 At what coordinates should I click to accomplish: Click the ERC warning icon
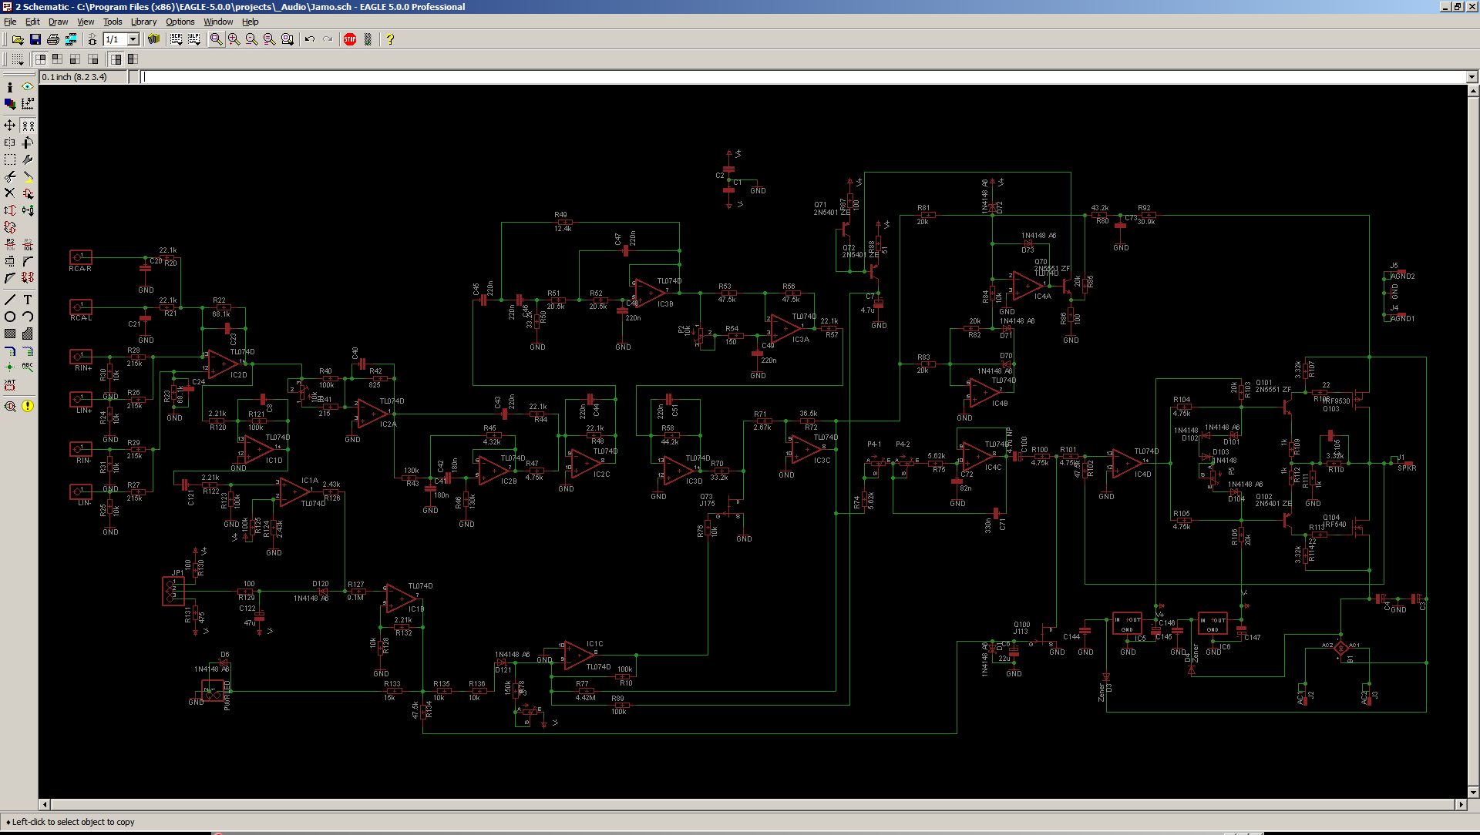click(x=28, y=406)
